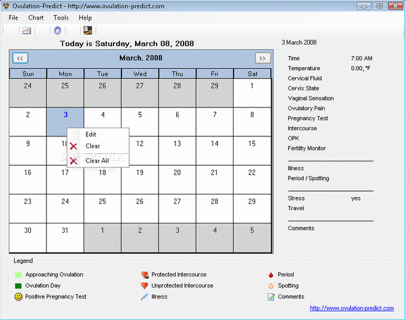Click the '7:00 AM' time value
Image resolution: width=405 pixels, height=320 pixels.
click(x=362, y=58)
